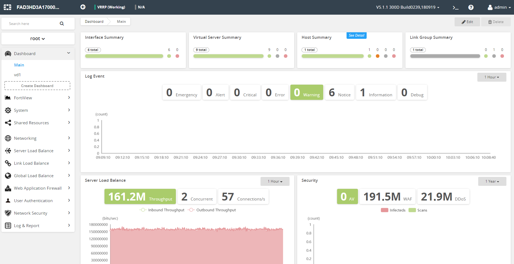Toggle the Infecteds legend series

pyautogui.click(x=393, y=210)
